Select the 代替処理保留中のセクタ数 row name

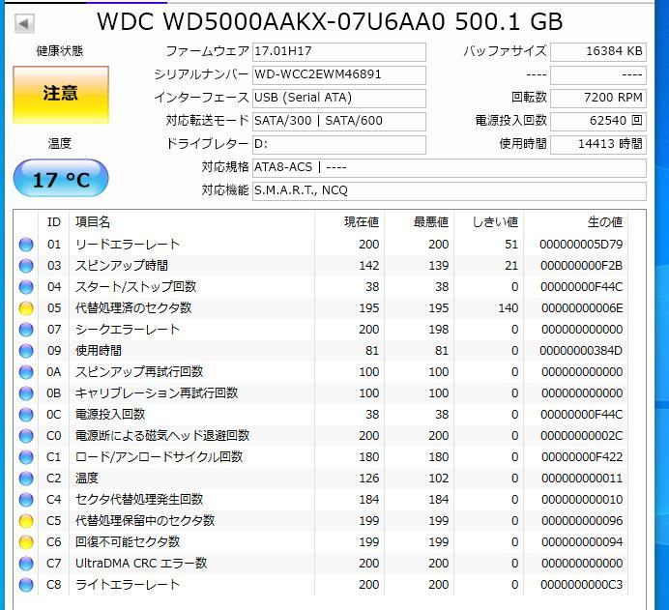145,521
